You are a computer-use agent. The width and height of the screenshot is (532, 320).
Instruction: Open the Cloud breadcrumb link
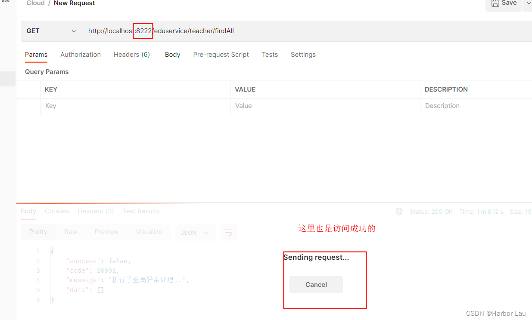[x=35, y=3]
